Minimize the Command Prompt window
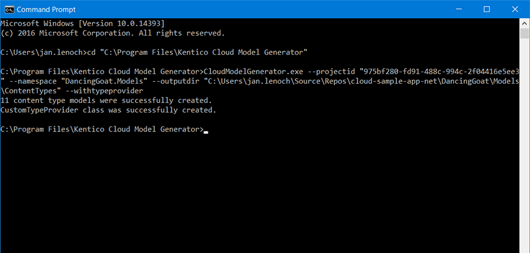Viewport: 530px width, 253px height. [x=458, y=10]
